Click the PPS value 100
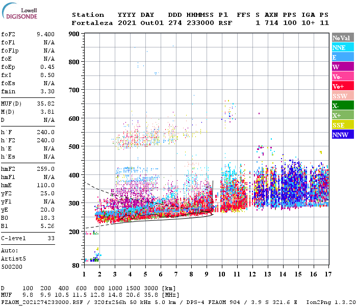This screenshot has height=306, width=357. coord(290,23)
